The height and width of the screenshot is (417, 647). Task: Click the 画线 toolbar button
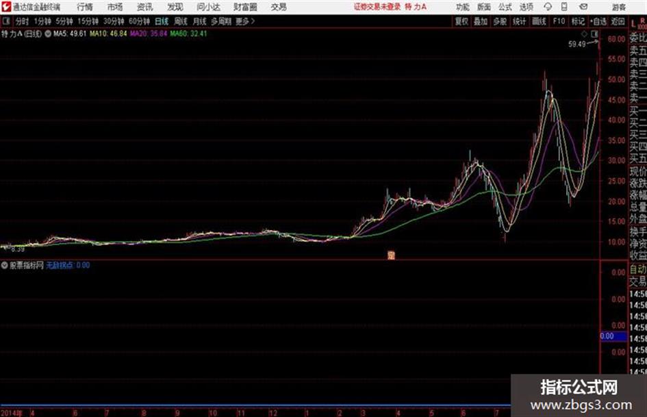click(539, 21)
